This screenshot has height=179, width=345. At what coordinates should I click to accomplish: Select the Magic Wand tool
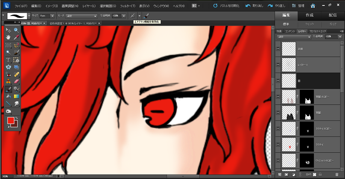8,52
